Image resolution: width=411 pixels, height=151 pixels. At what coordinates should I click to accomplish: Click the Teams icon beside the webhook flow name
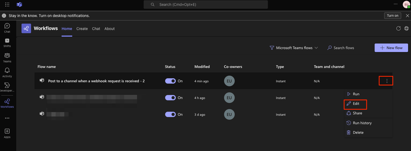[42, 81]
